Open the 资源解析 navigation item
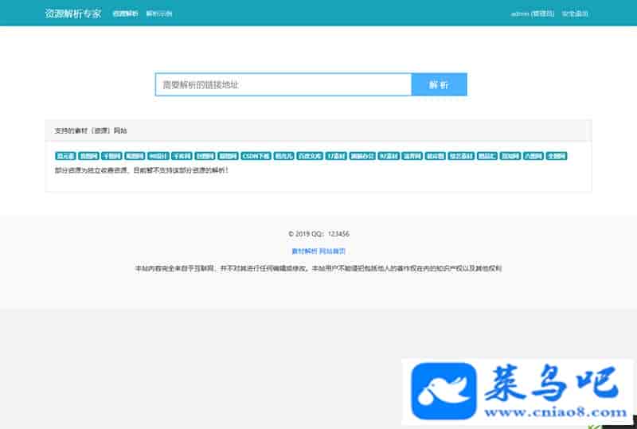Viewport: 637px width, 429px height. pos(125,14)
